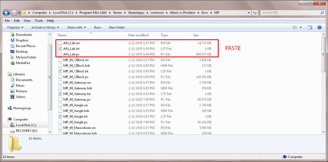Click the Music library icon
Viewport: 328px width, 162px height.
point(12,86)
